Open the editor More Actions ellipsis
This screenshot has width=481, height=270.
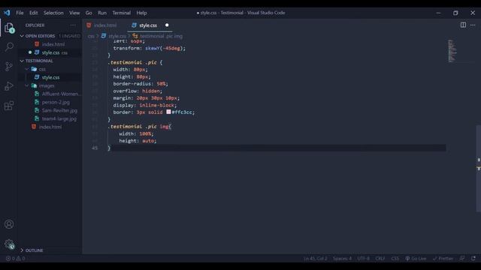pos(473,25)
